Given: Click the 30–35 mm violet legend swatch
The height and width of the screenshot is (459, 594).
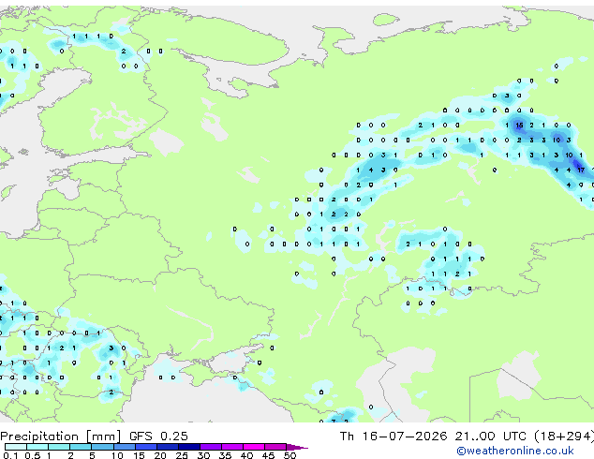Looking at the screenshot, I should [210, 447].
